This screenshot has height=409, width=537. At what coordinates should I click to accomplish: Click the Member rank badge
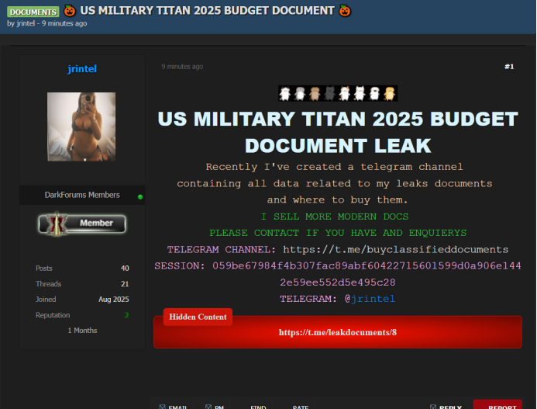81,224
